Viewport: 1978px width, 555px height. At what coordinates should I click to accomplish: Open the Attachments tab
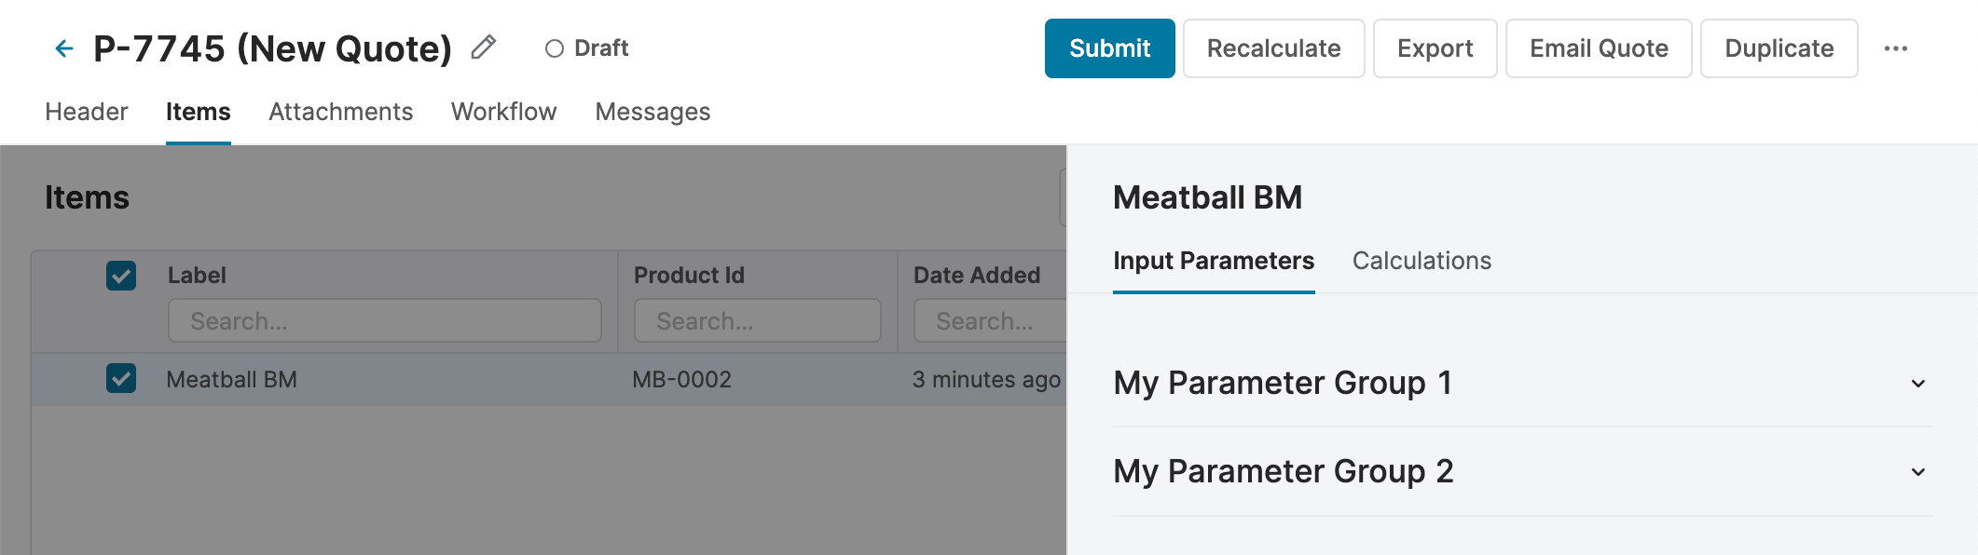[x=341, y=112]
